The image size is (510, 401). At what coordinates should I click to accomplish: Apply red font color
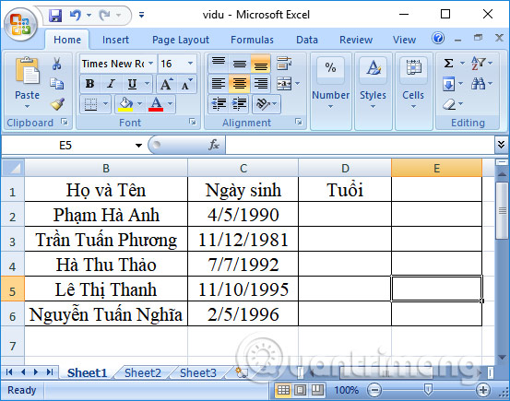(x=156, y=104)
